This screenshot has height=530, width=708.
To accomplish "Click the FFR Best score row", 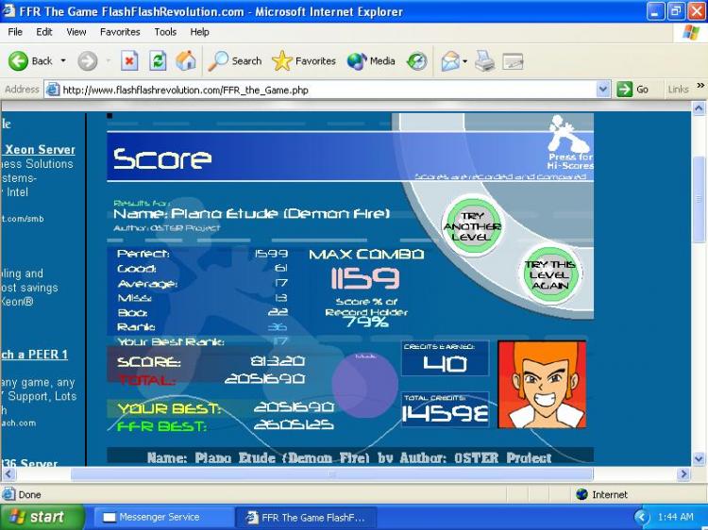I will 226,425.
